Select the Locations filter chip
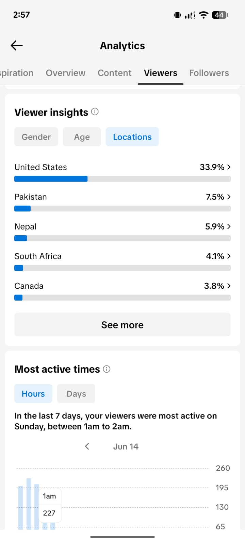Viewport: 245px width, 544px height. [x=132, y=137]
